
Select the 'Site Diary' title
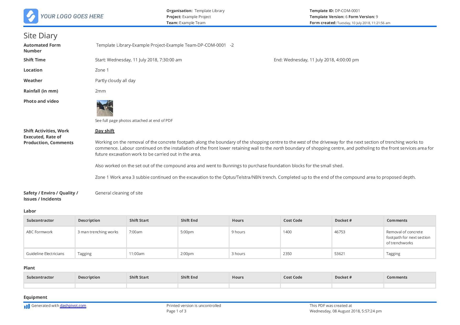[x=40, y=36]
